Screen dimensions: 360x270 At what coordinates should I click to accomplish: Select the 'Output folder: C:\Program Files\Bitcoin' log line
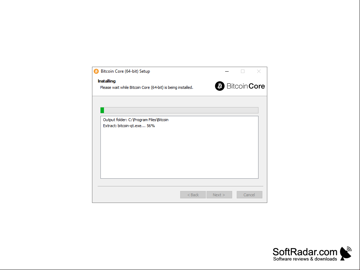point(136,120)
